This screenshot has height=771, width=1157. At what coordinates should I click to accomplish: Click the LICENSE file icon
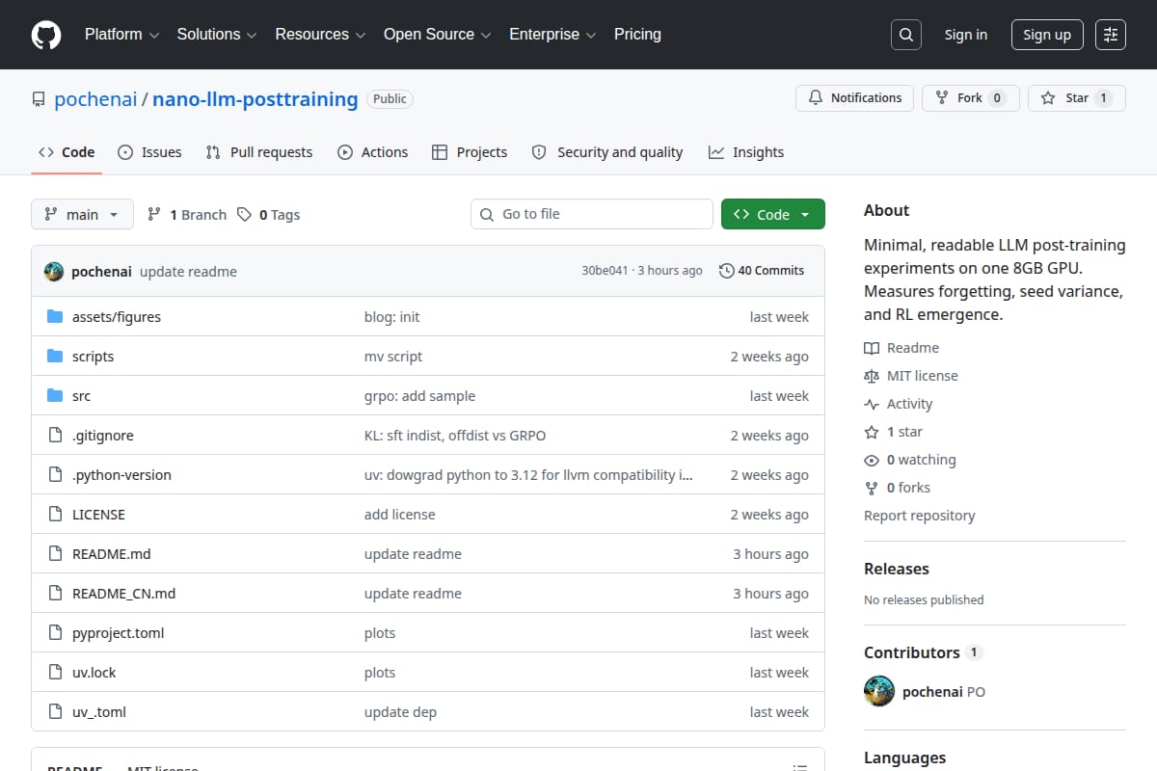click(55, 515)
